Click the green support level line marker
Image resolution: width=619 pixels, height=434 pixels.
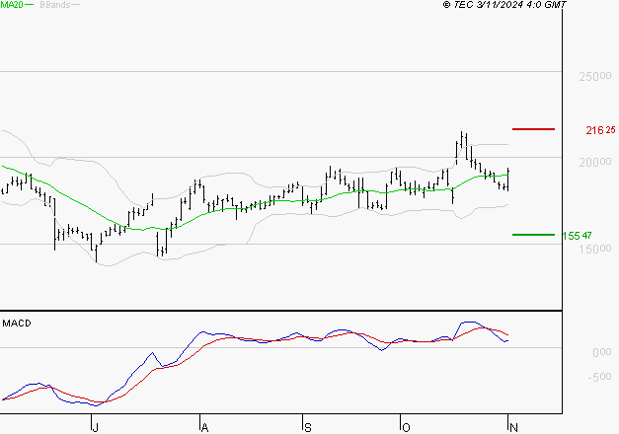(x=533, y=235)
